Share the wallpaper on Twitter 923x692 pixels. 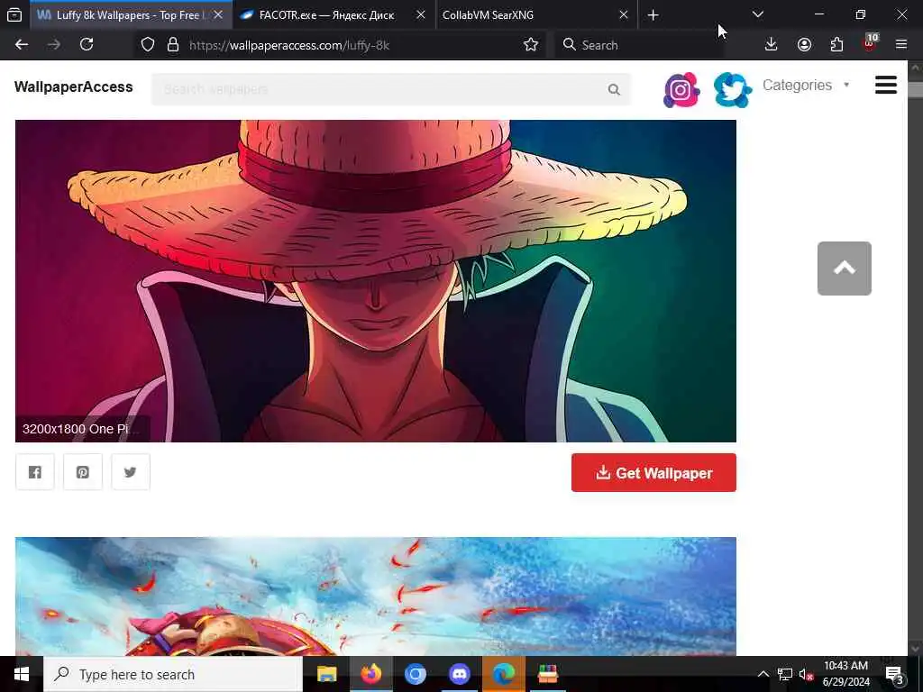pos(130,472)
